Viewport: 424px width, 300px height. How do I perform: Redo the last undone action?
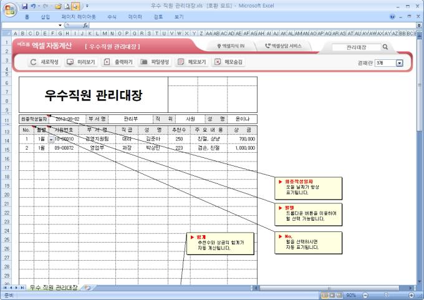point(46,6)
